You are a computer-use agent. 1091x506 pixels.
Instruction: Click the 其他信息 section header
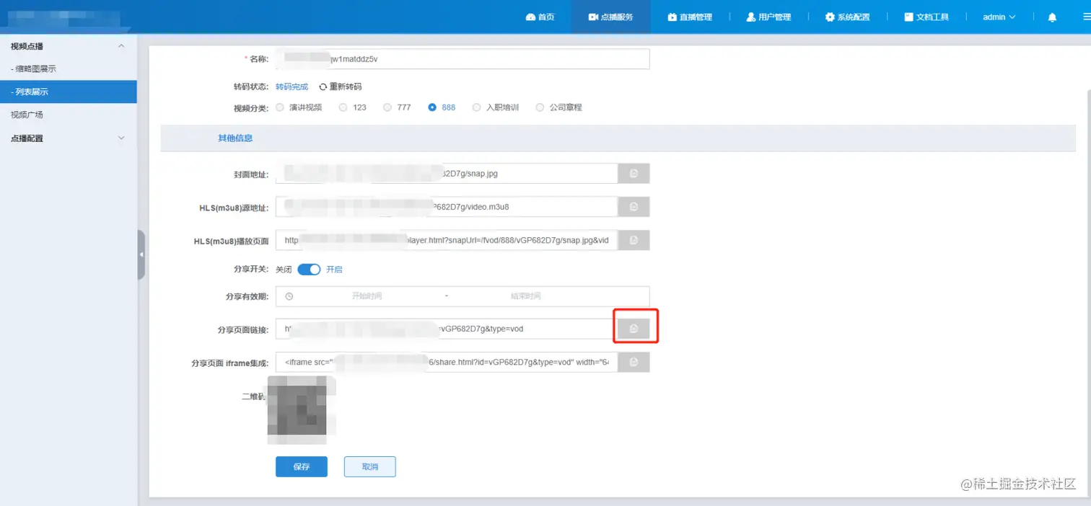(x=618, y=138)
